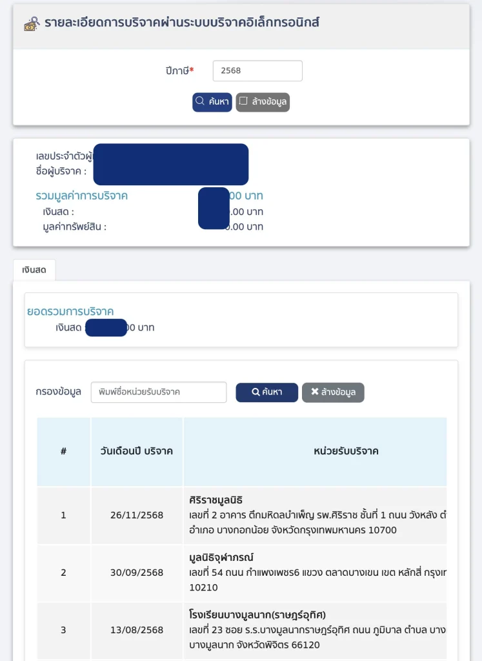Click the page title รายละเอียดการบริจาคผ่านระบบบริจาคอิเล็กทรอนิกส์
Screen dimensions: 482x661
click(182, 23)
